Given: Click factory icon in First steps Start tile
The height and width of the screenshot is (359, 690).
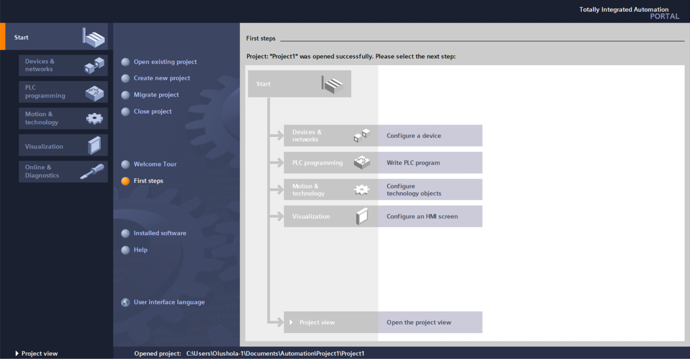Looking at the screenshot, I should tap(332, 84).
